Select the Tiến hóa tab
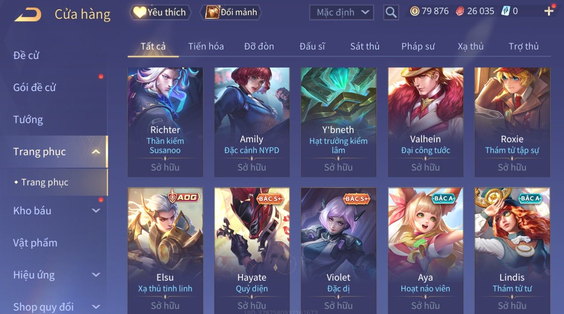564x314 pixels. pyautogui.click(x=206, y=46)
